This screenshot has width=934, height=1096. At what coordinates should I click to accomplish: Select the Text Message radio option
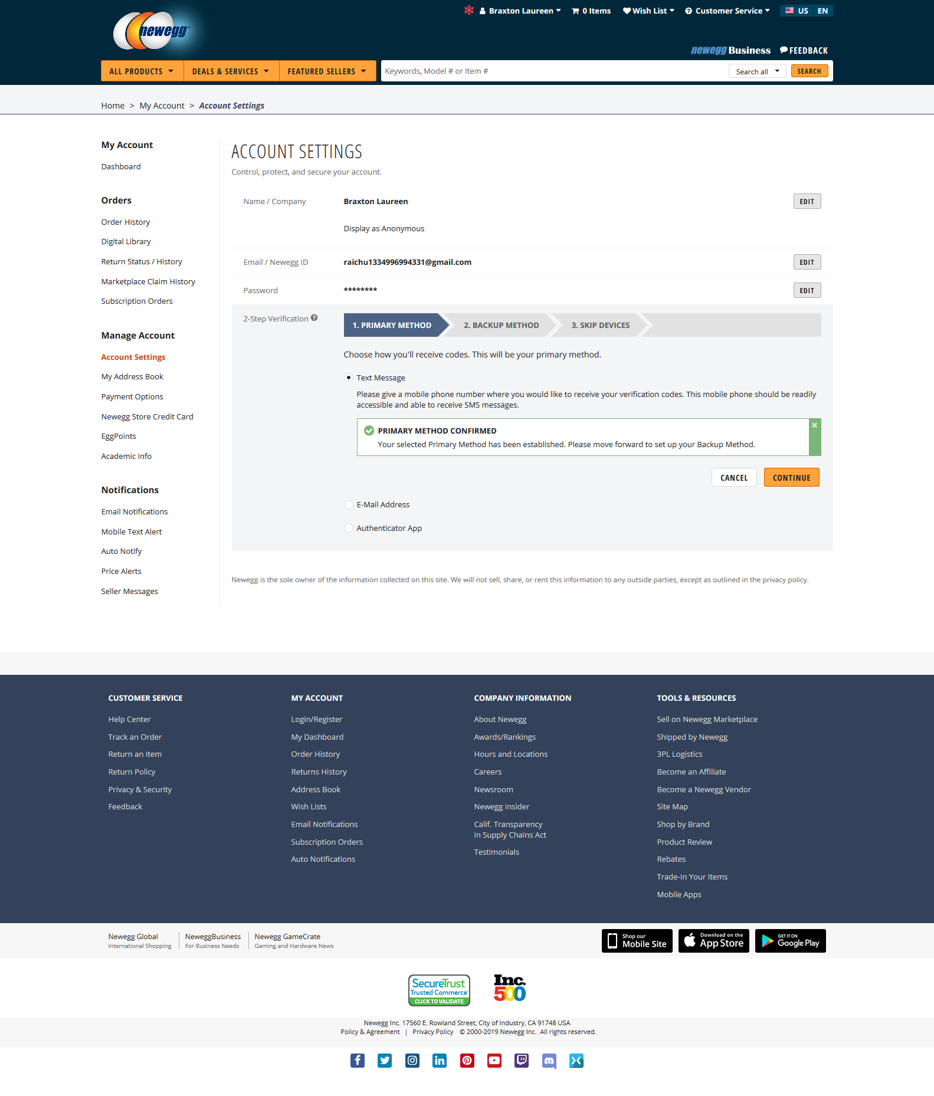point(349,378)
